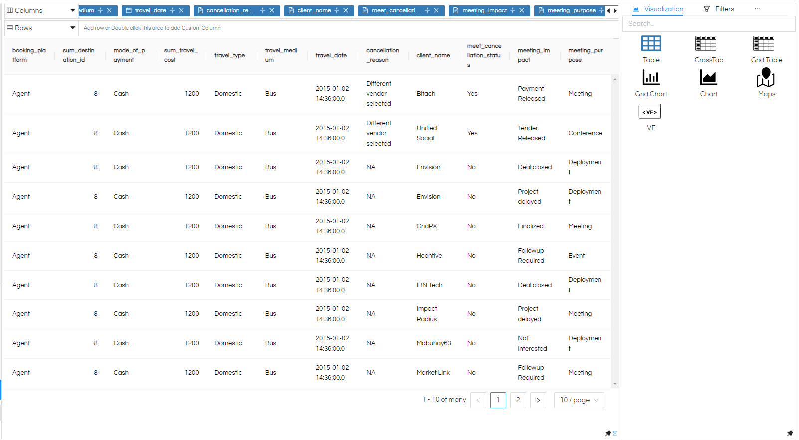The width and height of the screenshot is (799, 440).
Task: Click the meet_cancellation_status column header
Action: point(484,55)
